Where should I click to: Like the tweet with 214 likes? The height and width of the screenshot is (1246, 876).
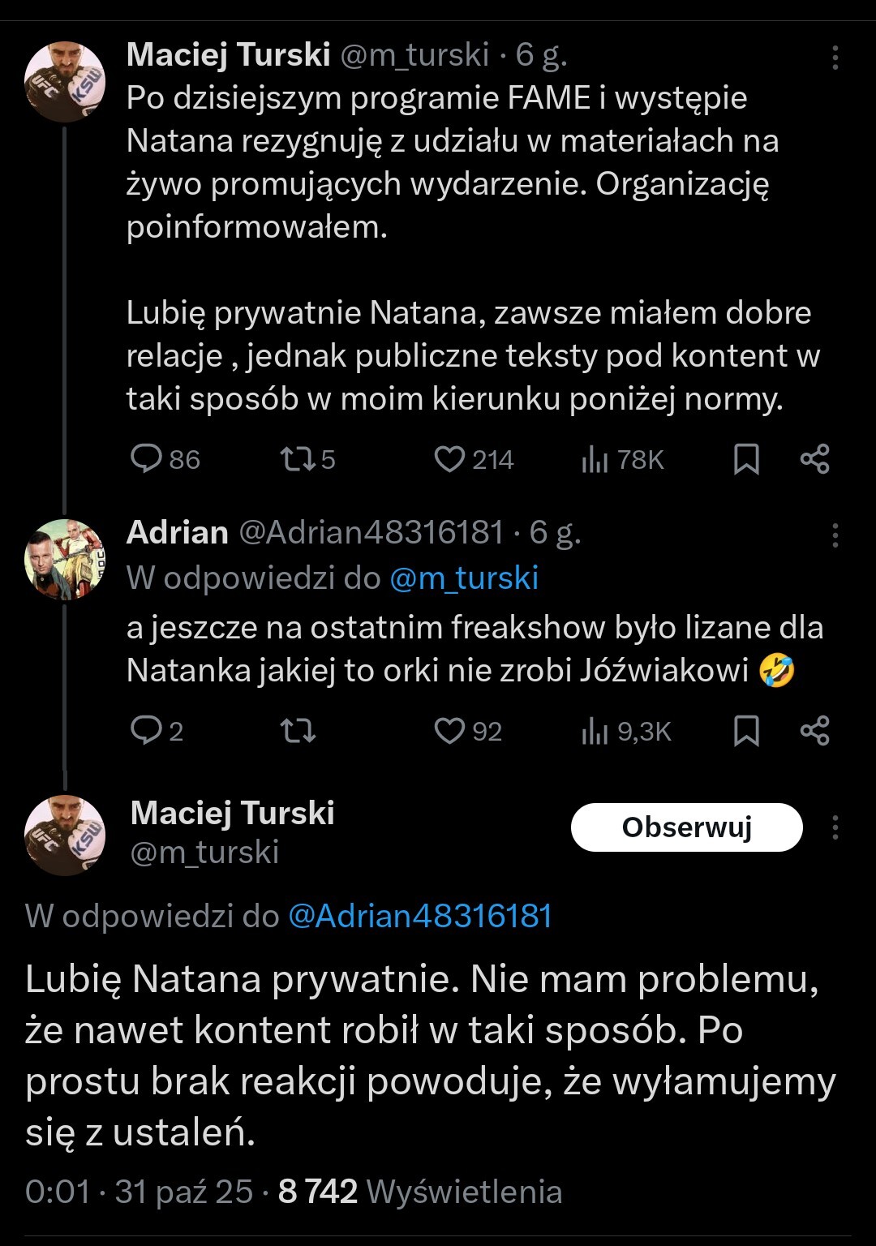point(449,459)
